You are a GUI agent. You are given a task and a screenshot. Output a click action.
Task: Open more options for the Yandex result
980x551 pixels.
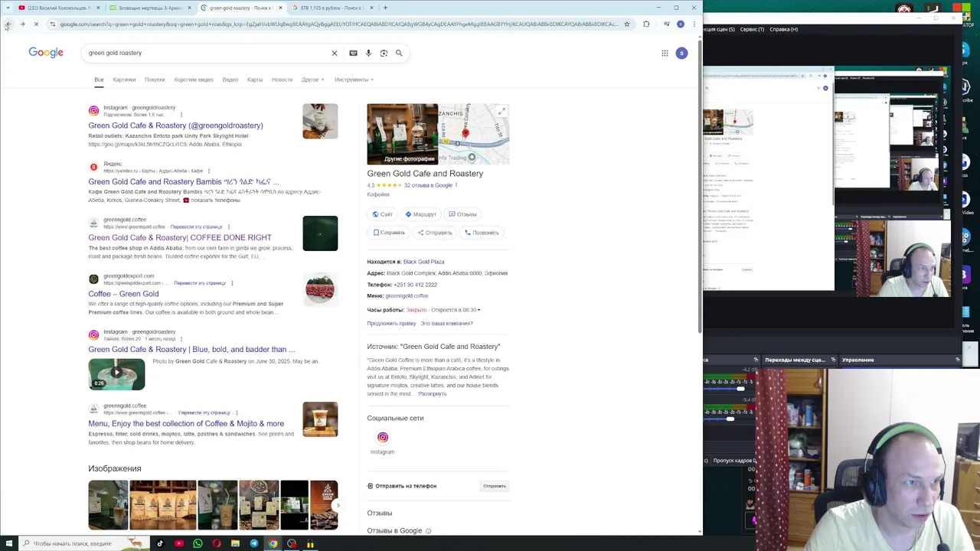[x=208, y=171]
